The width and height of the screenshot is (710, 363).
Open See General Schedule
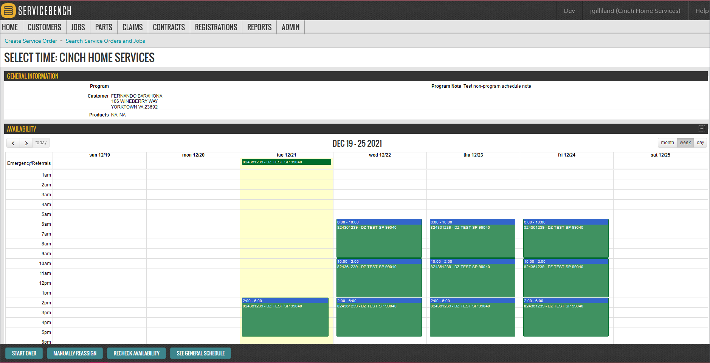tap(200, 353)
